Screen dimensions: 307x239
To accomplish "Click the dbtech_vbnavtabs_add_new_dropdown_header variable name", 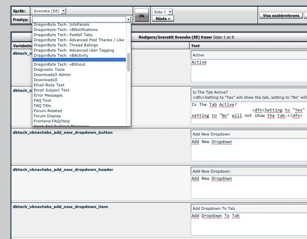I will point(63,170).
